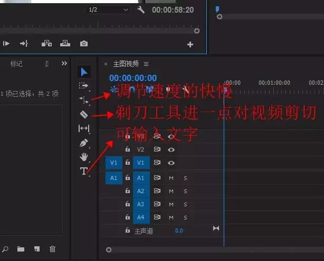
Task: Open the 1/2 playback resolution dropdown
Action: [108, 10]
